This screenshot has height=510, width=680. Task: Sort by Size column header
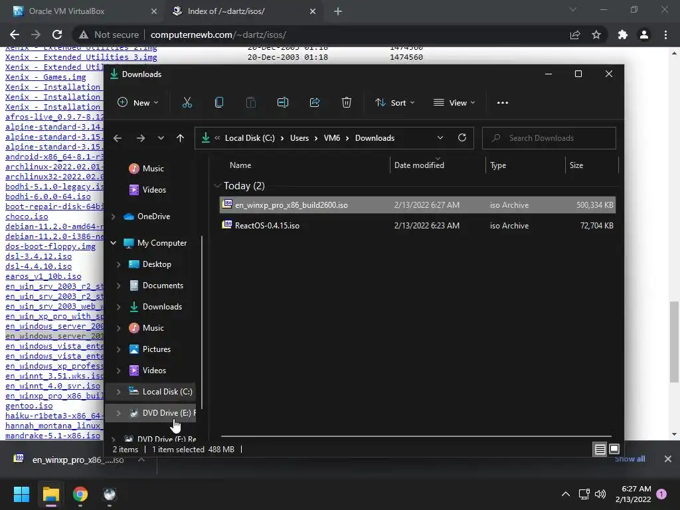click(576, 165)
